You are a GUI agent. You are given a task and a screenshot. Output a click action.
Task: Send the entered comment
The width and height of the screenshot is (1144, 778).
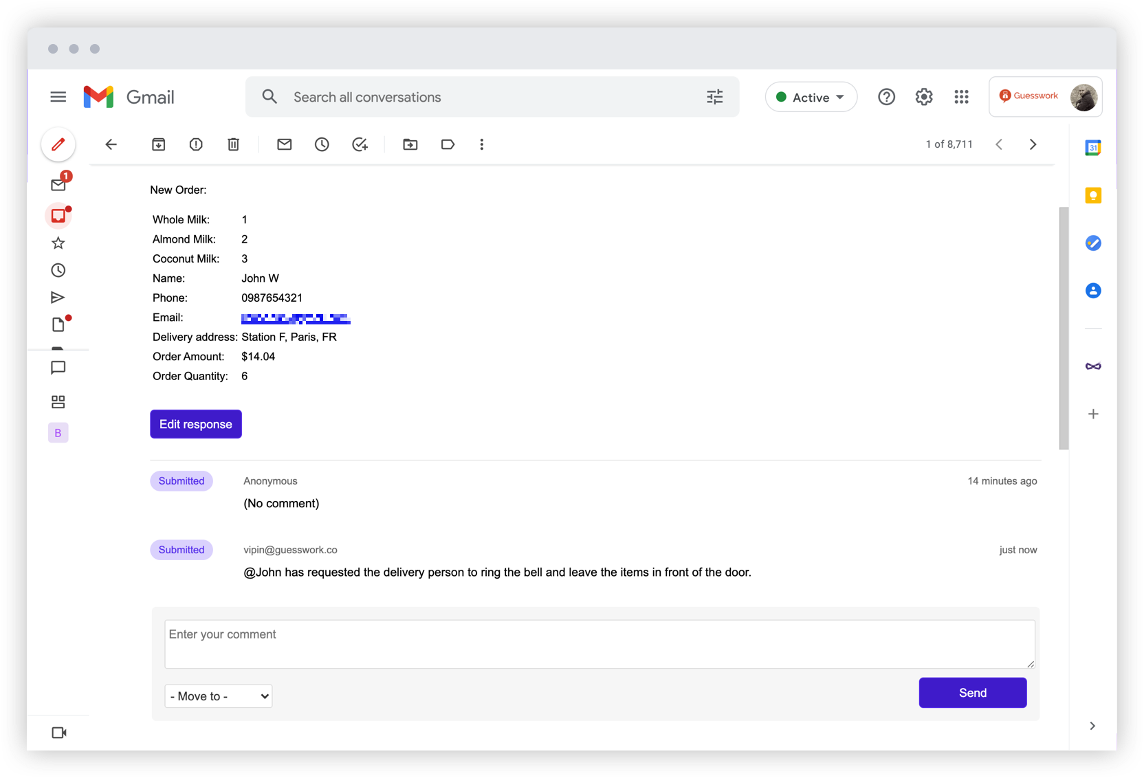coord(972,692)
